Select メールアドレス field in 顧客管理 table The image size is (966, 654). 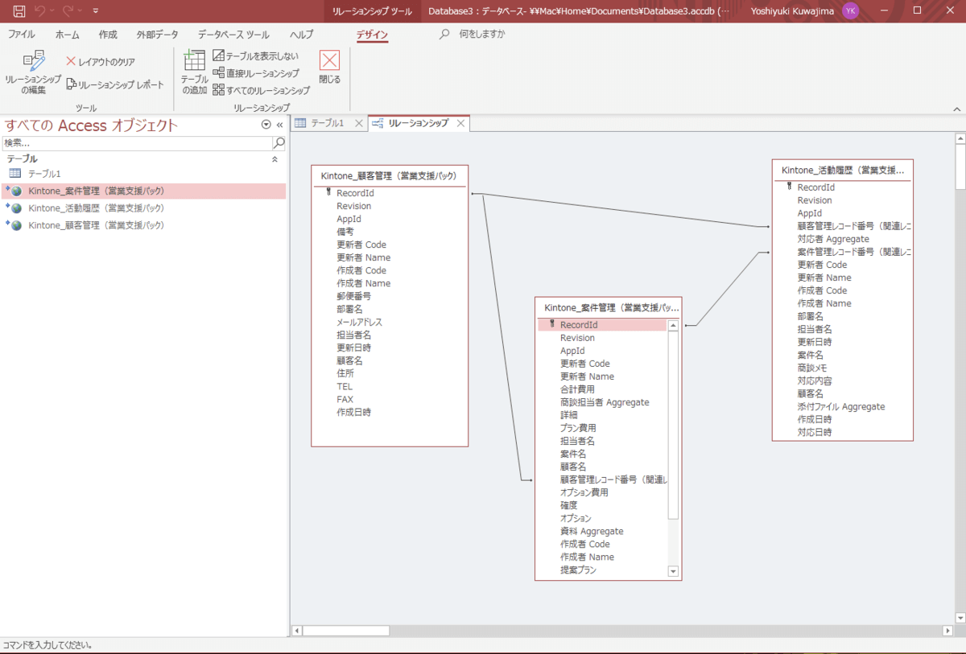360,322
